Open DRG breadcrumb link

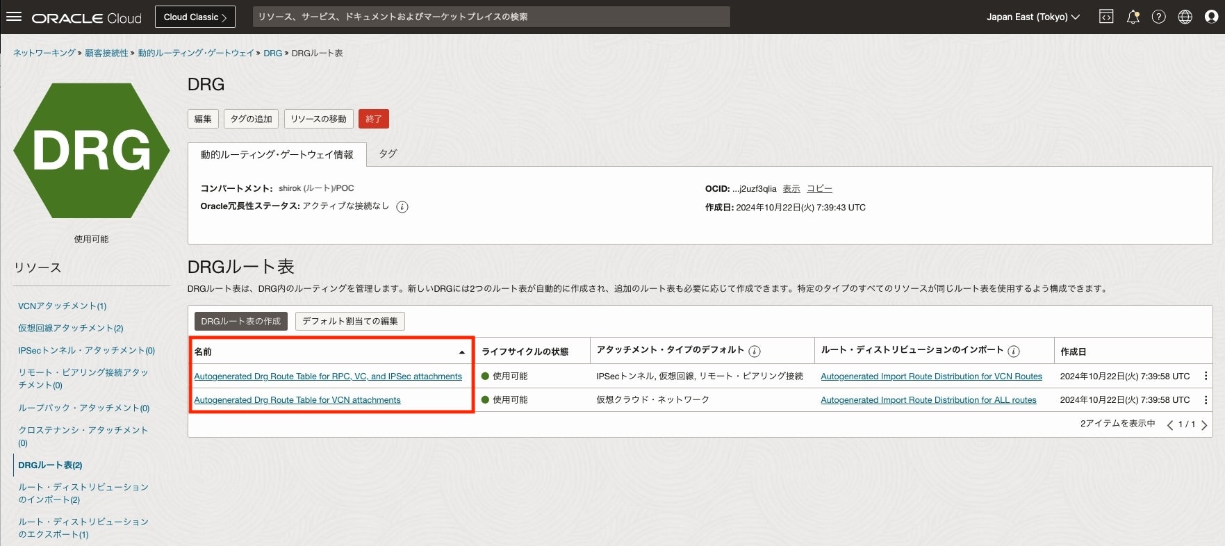(x=272, y=53)
